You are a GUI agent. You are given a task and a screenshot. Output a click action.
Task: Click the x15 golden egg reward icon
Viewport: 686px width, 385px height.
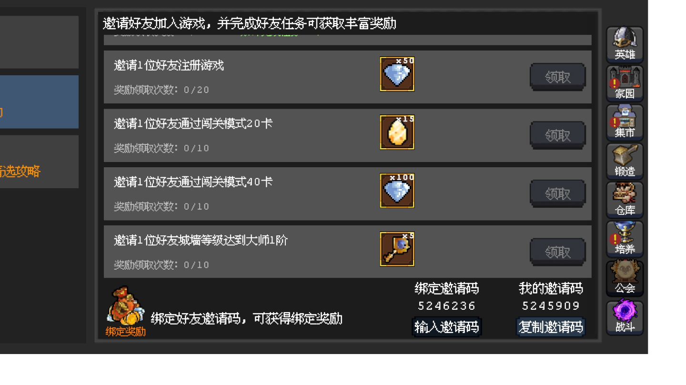(397, 132)
